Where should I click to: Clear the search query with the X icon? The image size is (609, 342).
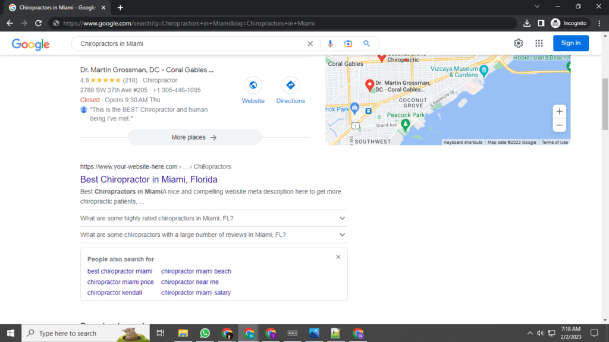pyautogui.click(x=310, y=43)
